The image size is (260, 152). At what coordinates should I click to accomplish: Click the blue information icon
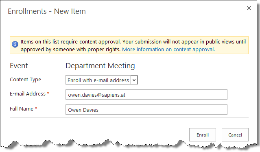15,44
